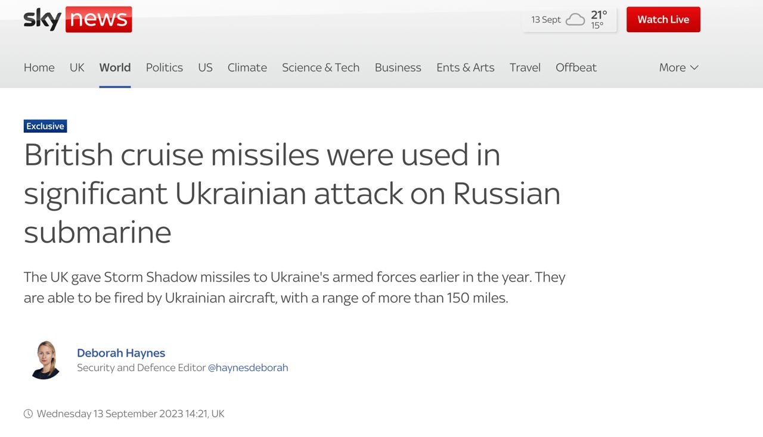The width and height of the screenshot is (763, 437).
Task: Open the Home navigation tab
Action: point(39,67)
